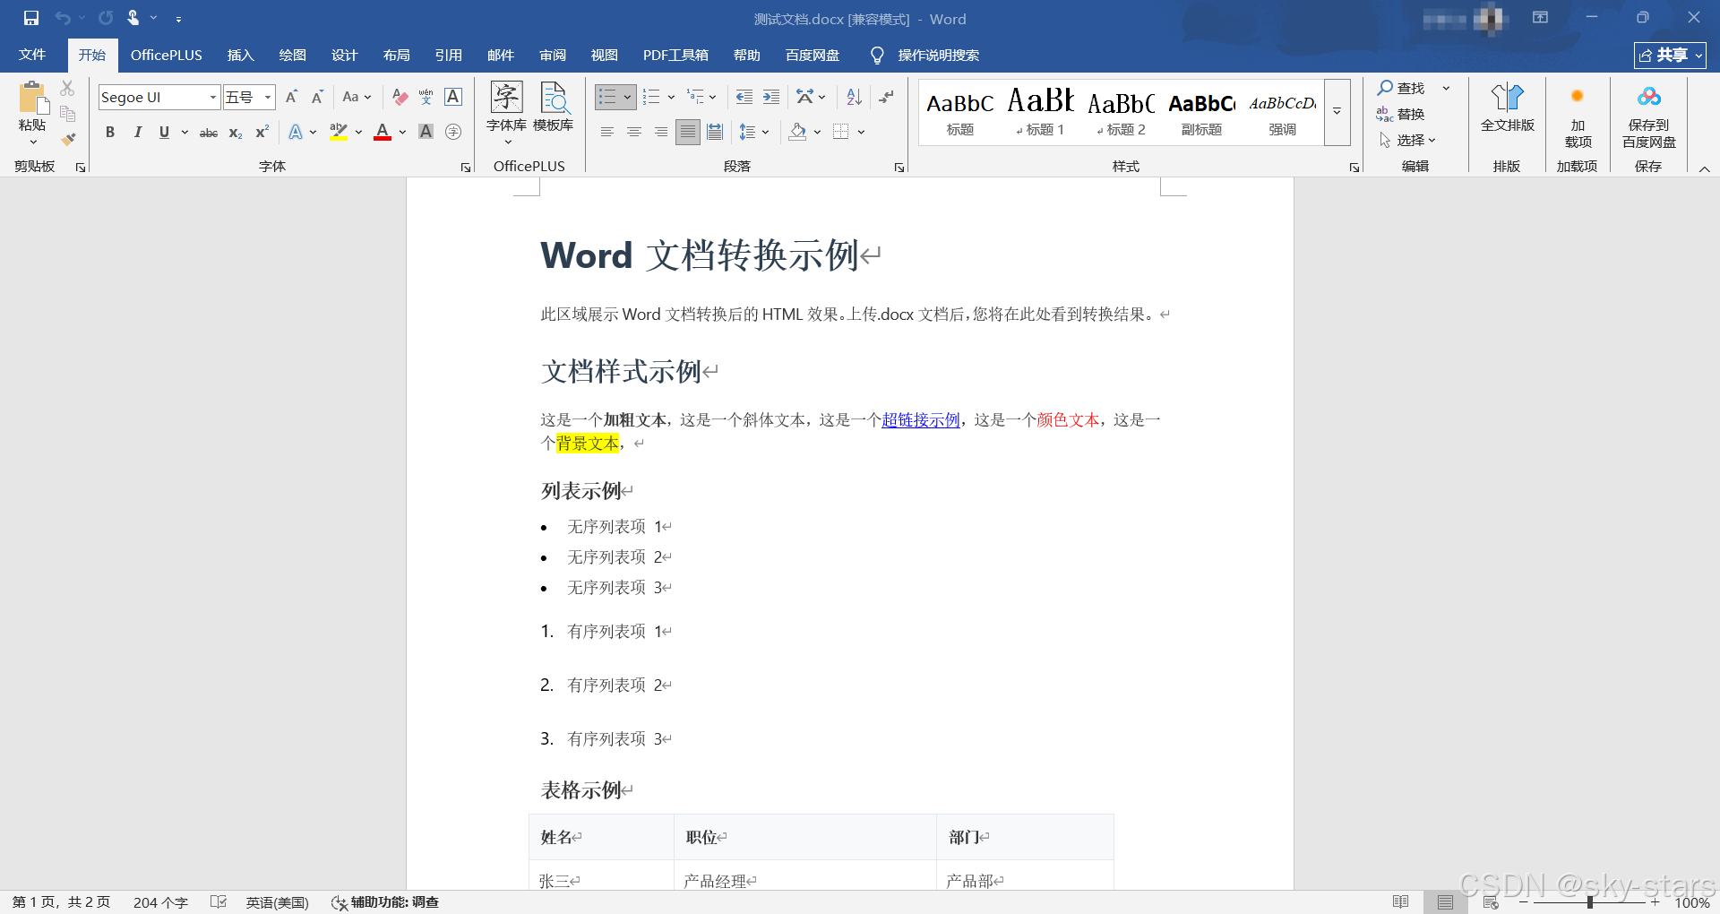Viewport: 1720px width, 914px height.
Task: Save to 百度网盘 cloud
Action: 1648,116
